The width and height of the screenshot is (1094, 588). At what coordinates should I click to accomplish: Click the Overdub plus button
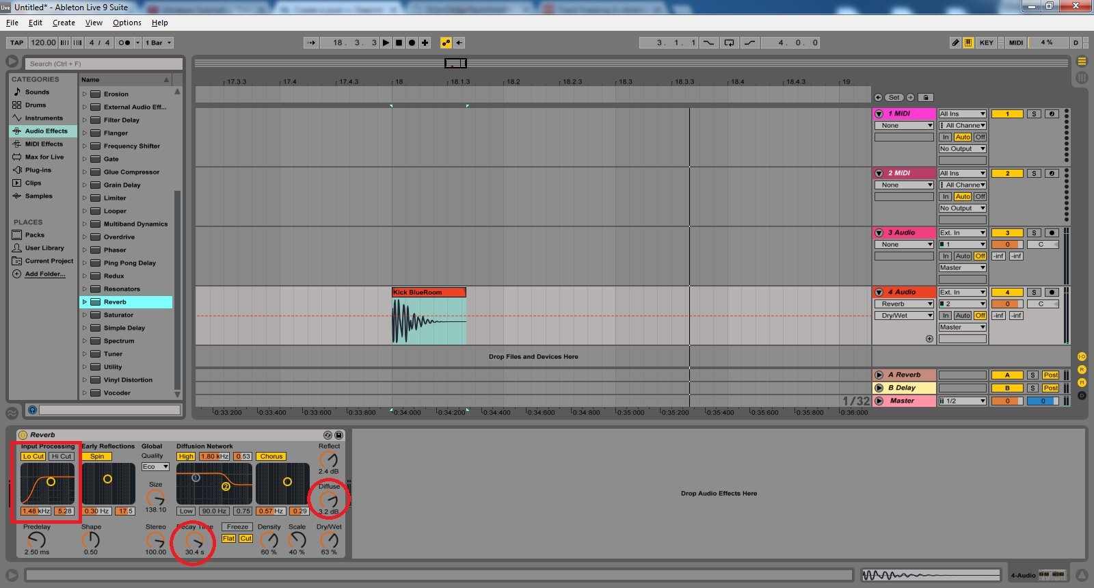coord(425,42)
